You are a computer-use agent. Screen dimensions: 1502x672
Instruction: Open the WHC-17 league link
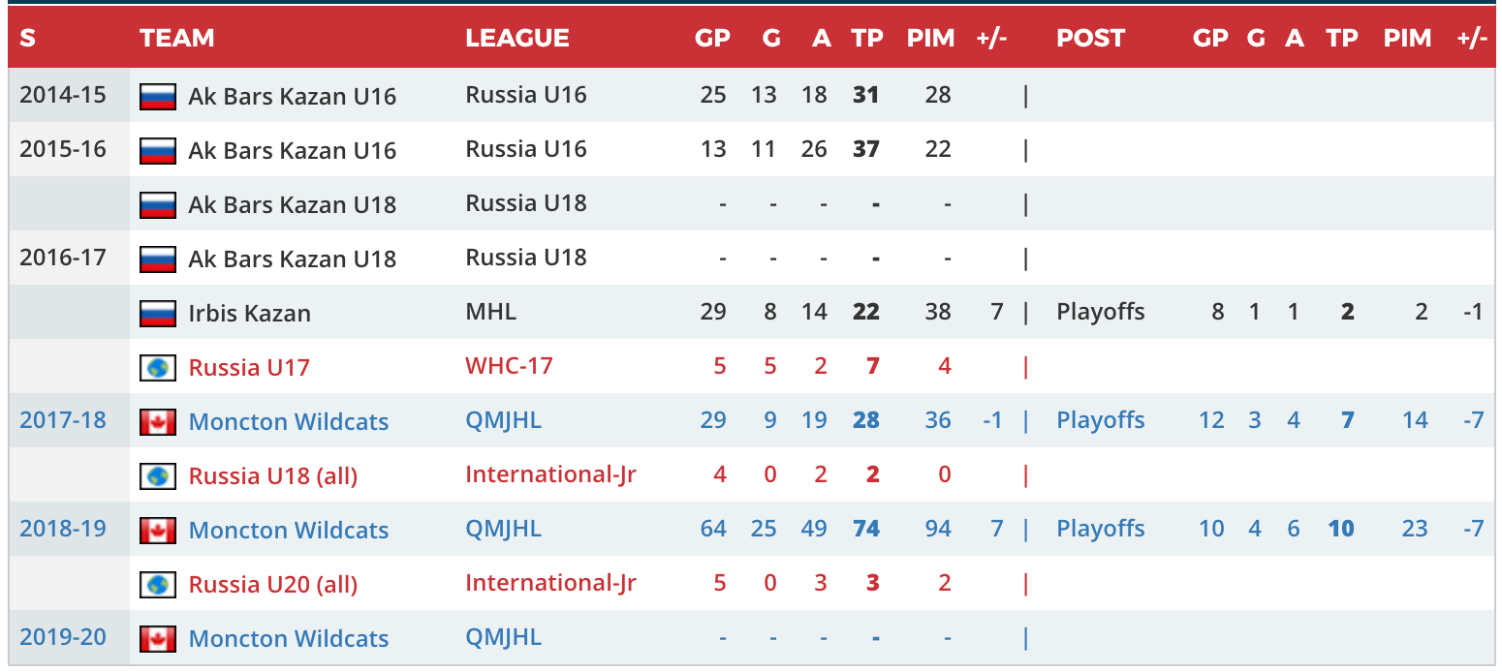point(509,366)
